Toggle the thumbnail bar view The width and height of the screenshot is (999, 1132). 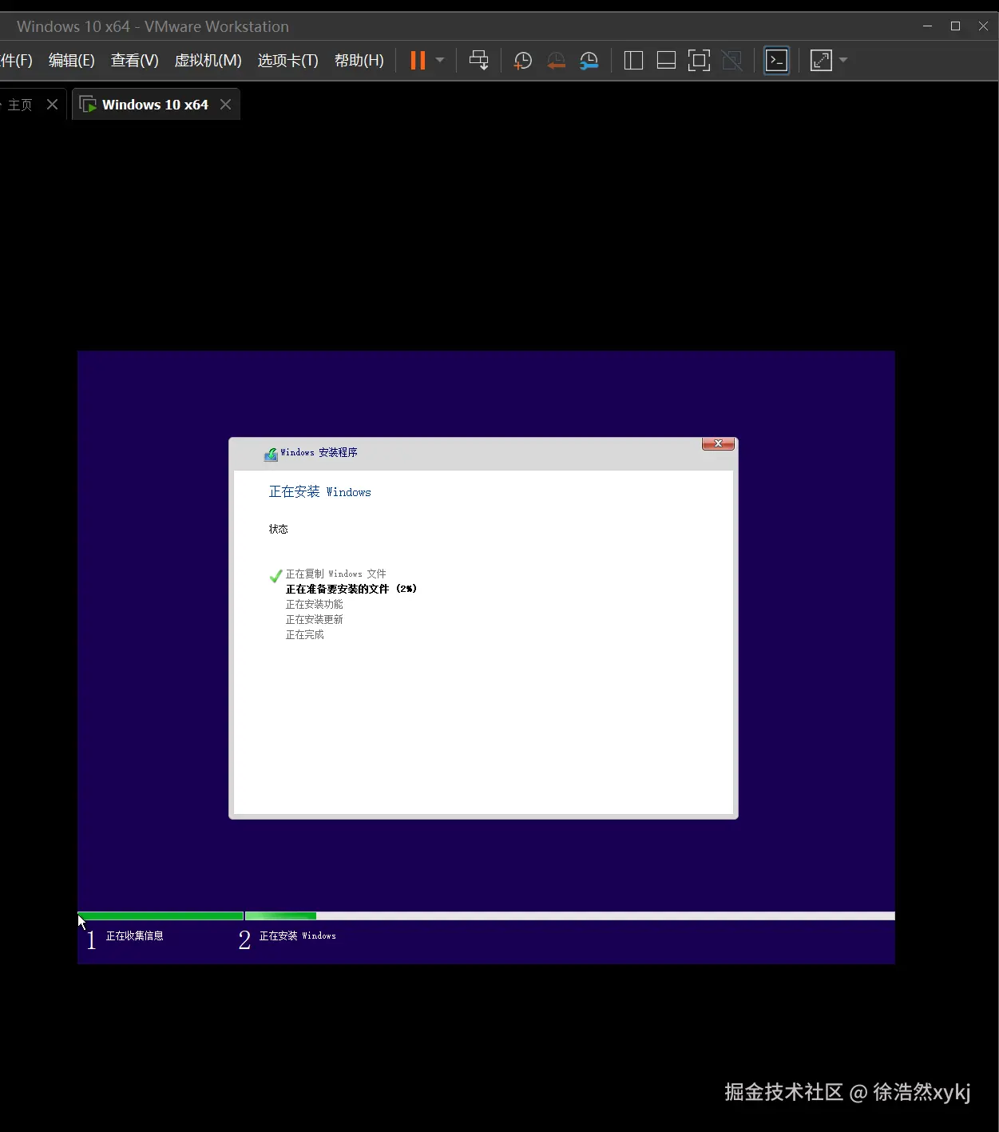[666, 61]
